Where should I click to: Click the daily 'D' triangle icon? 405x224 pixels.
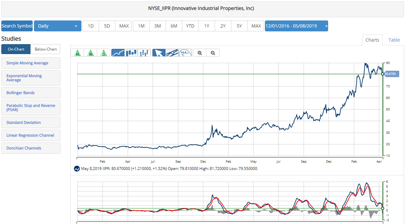(x=103, y=53)
